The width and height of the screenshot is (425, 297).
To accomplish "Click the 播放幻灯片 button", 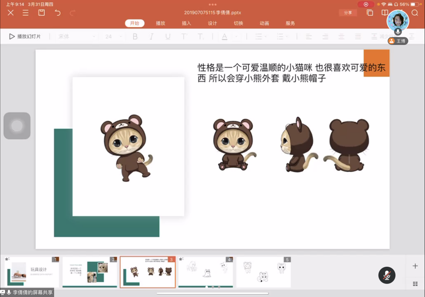I will [25, 36].
